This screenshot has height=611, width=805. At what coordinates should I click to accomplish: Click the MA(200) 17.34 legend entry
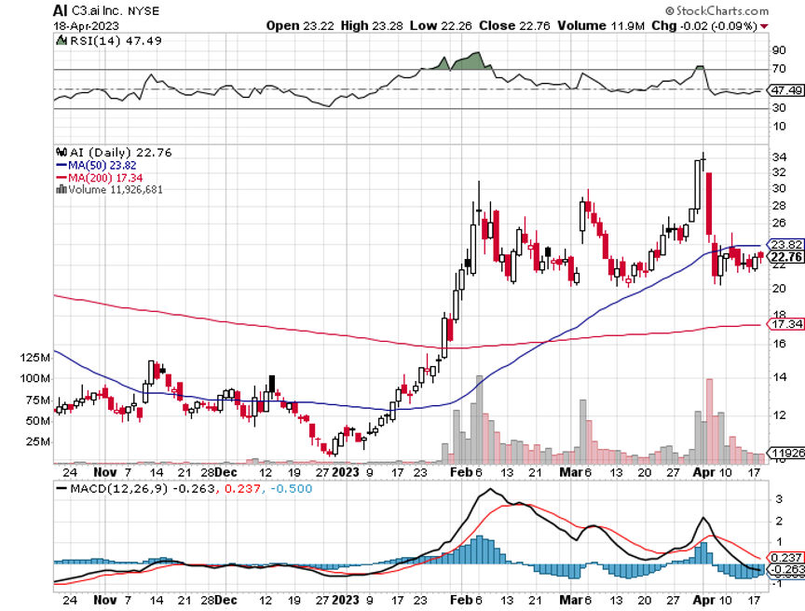pos(105,178)
